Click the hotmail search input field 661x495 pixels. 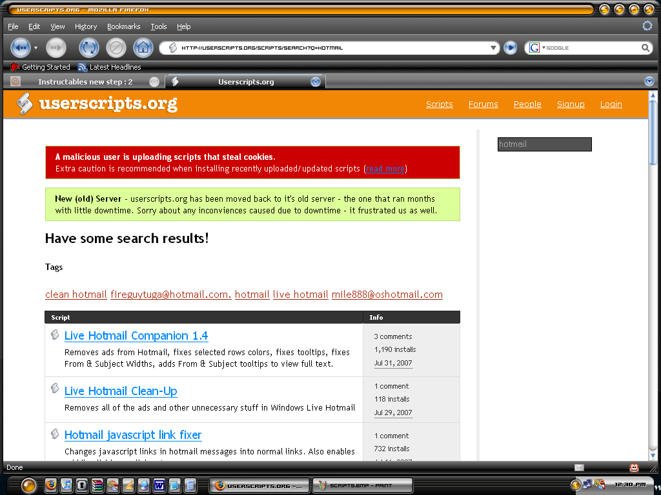click(544, 144)
